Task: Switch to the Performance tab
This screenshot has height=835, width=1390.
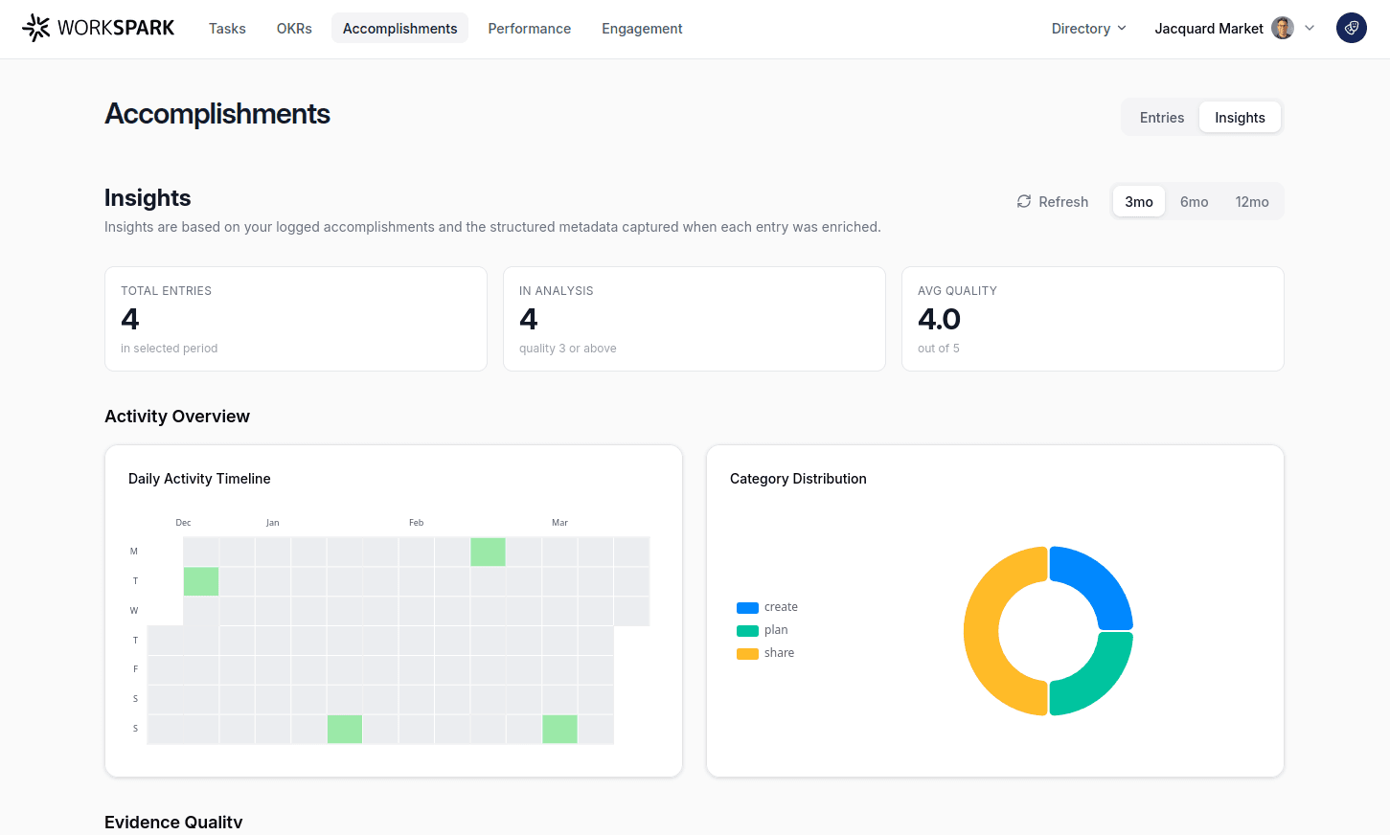Action: [529, 28]
